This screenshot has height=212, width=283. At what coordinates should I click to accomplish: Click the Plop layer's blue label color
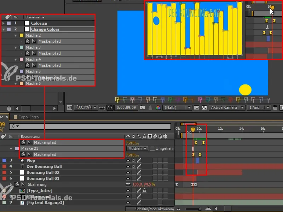4,160
